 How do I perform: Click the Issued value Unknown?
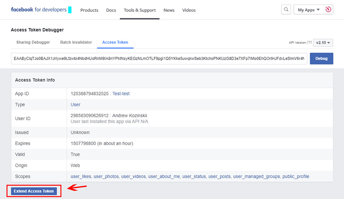(x=80, y=132)
